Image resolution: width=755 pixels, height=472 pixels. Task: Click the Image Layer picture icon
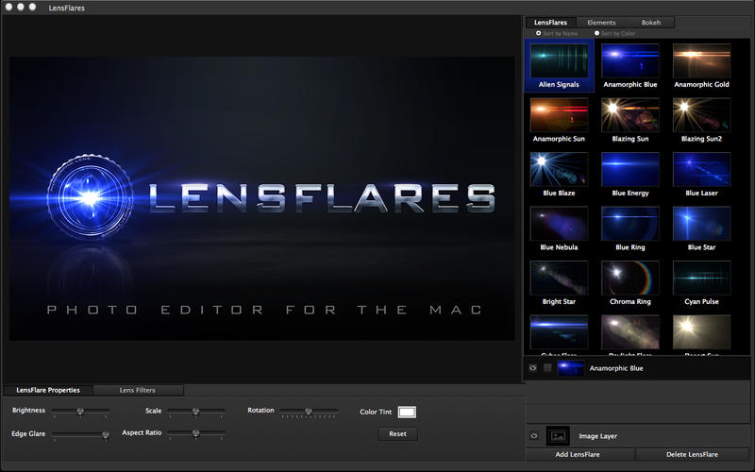[x=559, y=436]
